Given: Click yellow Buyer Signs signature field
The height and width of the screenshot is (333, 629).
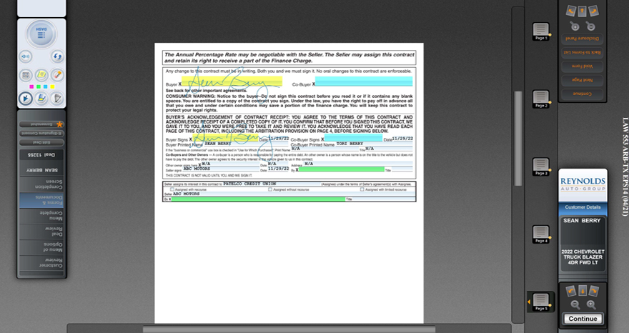Looking at the screenshot, I should [x=225, y=138].
